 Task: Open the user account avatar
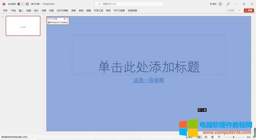220,4
